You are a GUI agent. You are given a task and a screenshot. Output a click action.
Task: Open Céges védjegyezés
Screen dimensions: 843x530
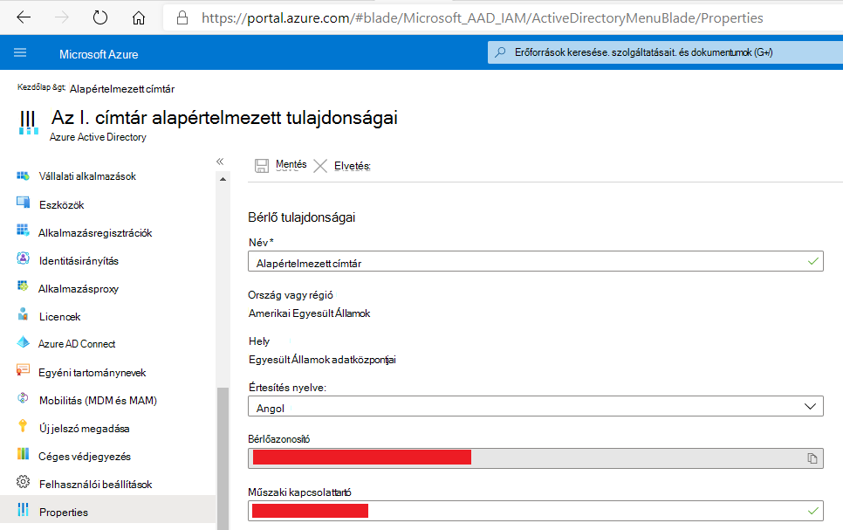coord(85,457)
